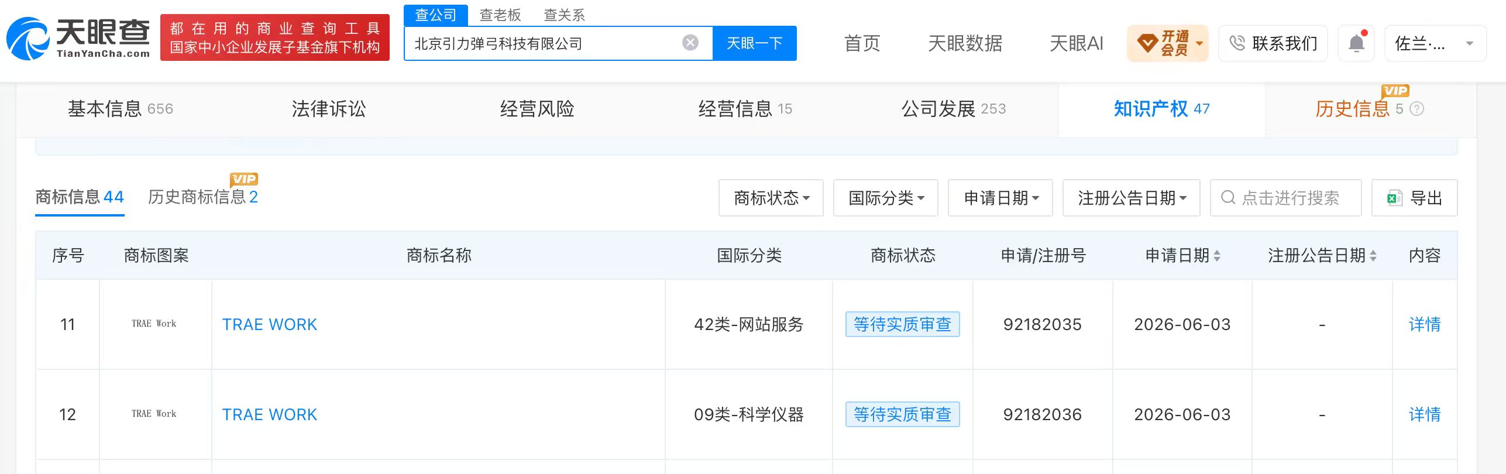
Task: Click the TianYanCha logo
Action: 78,38
